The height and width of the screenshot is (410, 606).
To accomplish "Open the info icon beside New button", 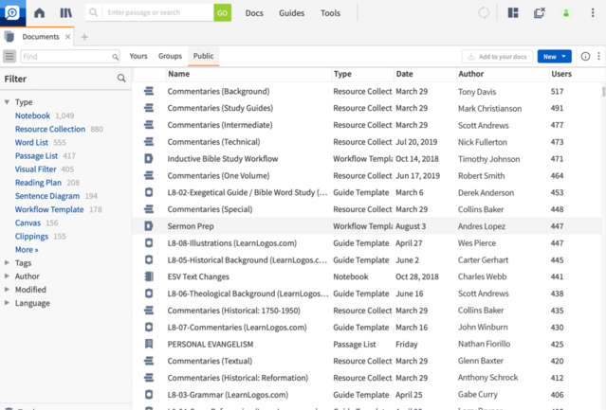I will (584, 57).
